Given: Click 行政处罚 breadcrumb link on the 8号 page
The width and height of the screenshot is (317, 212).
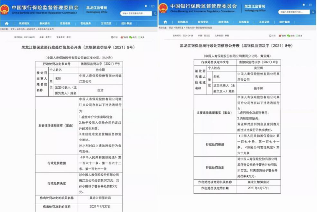Looking at the screenshot, I should click(x=189, y=28).
